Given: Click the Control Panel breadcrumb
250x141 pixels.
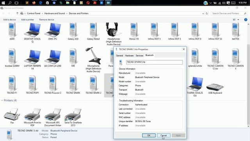Looking at the screenshot, I should 34,13.
